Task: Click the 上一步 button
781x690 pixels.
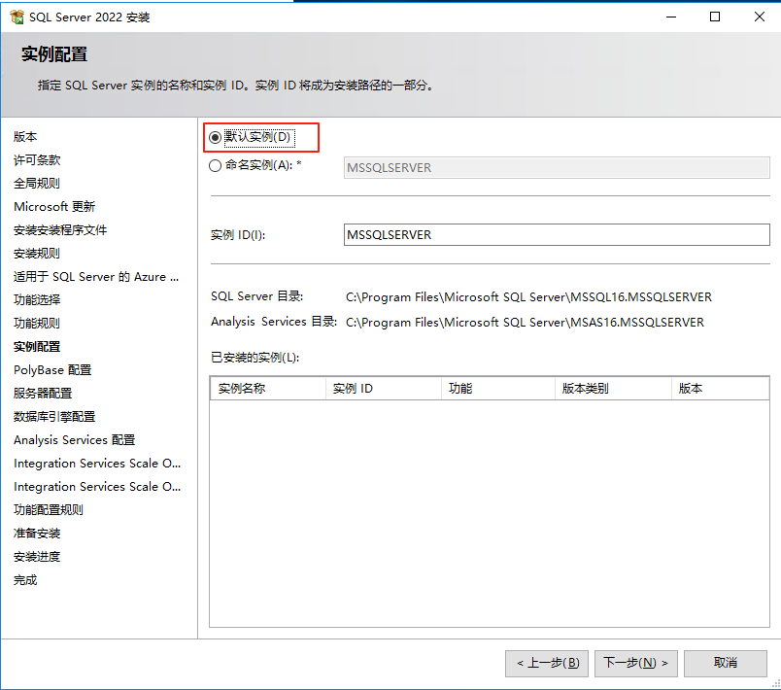Action: point(547,663)
